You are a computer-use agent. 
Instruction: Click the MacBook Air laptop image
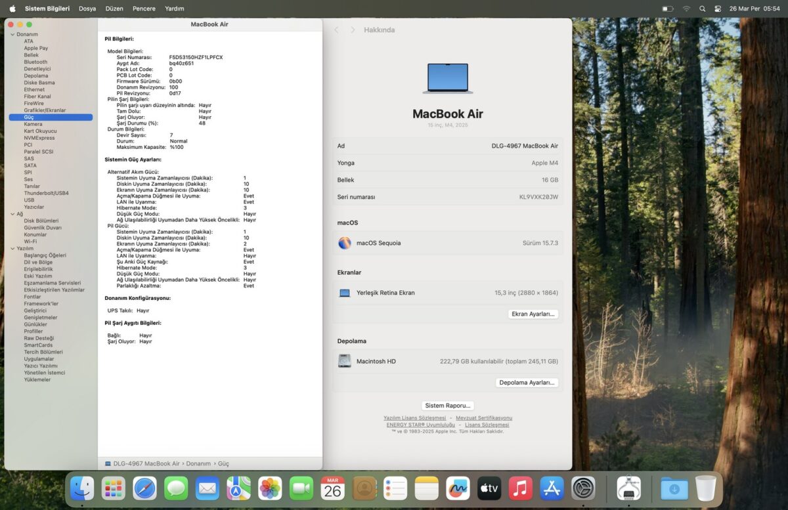(x=448, y=78)
